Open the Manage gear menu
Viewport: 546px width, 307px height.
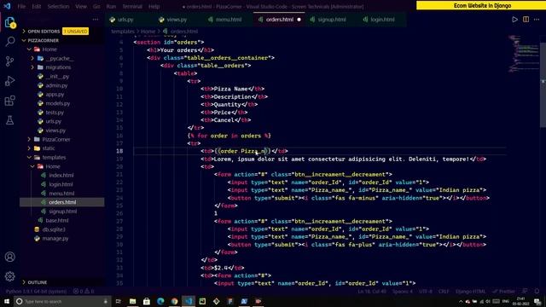(x=9, y=276)
